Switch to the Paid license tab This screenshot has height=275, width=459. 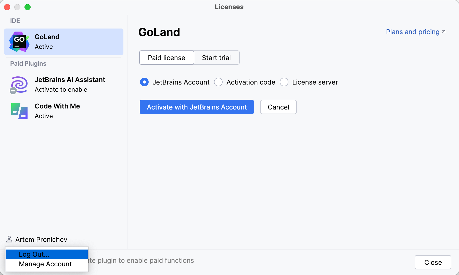point(167,58)
